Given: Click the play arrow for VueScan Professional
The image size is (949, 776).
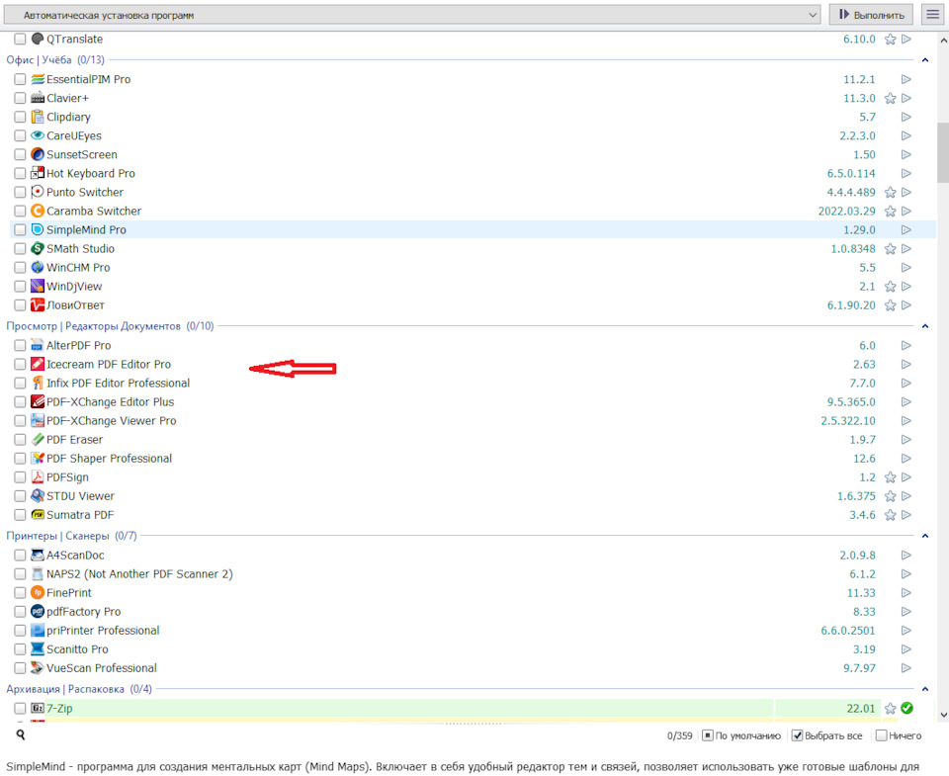Looking at the screenshot, I should point(906,668).
